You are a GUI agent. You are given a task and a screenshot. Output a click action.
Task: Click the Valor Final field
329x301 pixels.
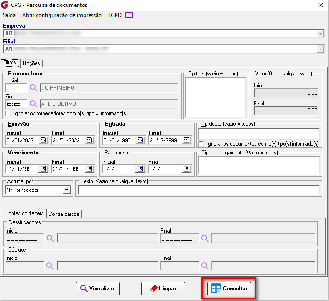pos(286,111)
